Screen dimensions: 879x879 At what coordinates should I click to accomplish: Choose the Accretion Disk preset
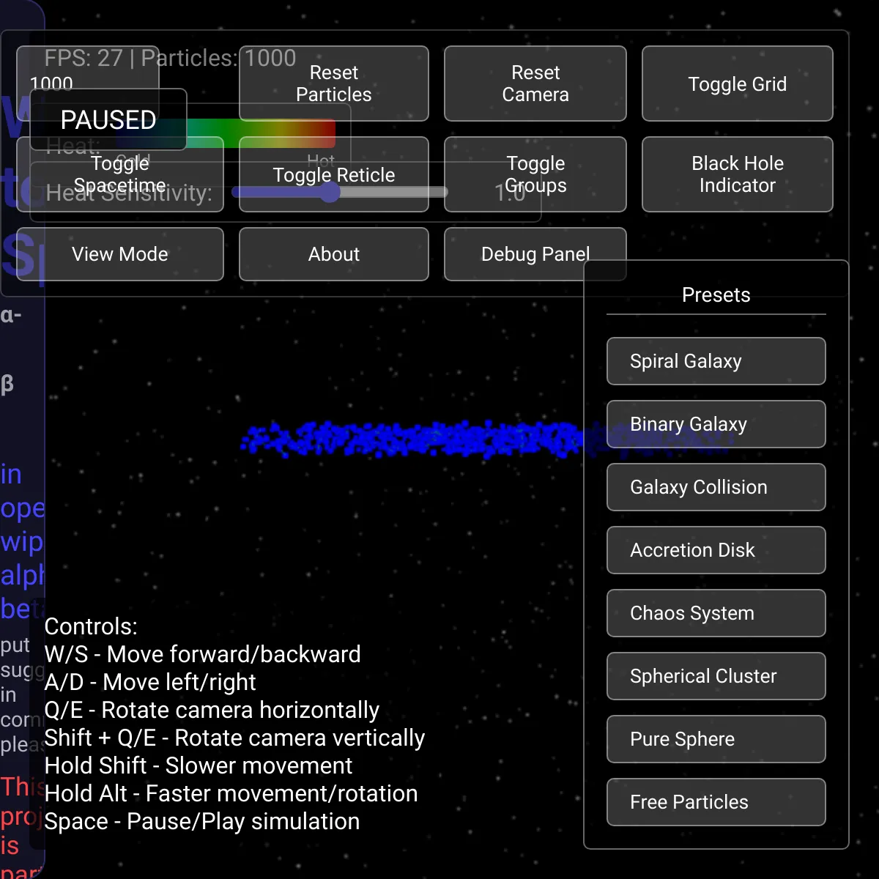(716, 550)
